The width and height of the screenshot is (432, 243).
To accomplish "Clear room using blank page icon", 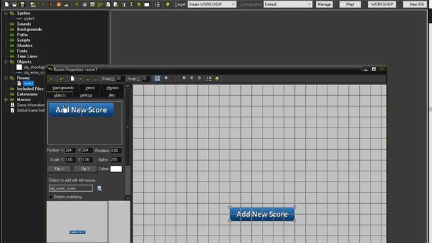I will (72, 79).
